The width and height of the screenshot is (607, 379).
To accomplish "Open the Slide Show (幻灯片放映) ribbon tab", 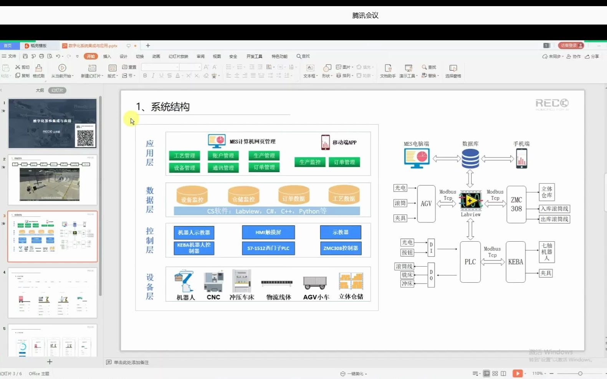I will 179,56.
